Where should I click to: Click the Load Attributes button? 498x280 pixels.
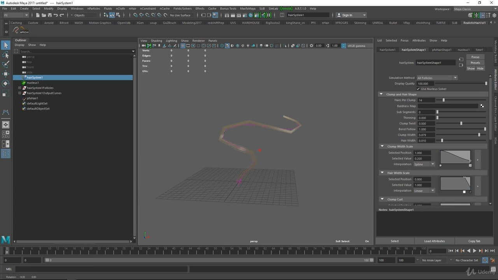point(434,241)
